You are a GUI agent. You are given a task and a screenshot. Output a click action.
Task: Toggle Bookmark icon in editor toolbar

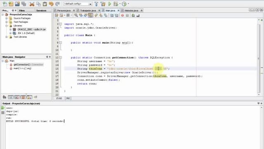[x=106, y=15]
